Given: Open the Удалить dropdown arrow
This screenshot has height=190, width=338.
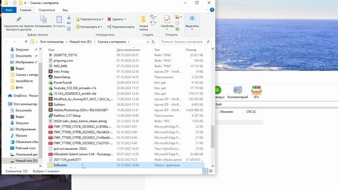Looking at the screenshot, I should 125,20.
